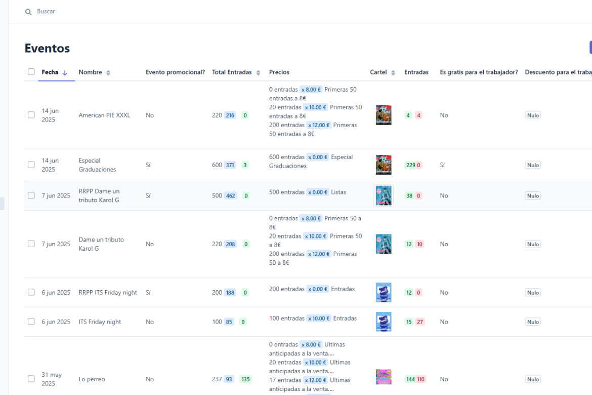The width and height of the screenshot is (592, 395).
Task: Tick the Lo perreo event checkbox
Action: point(31,379)
